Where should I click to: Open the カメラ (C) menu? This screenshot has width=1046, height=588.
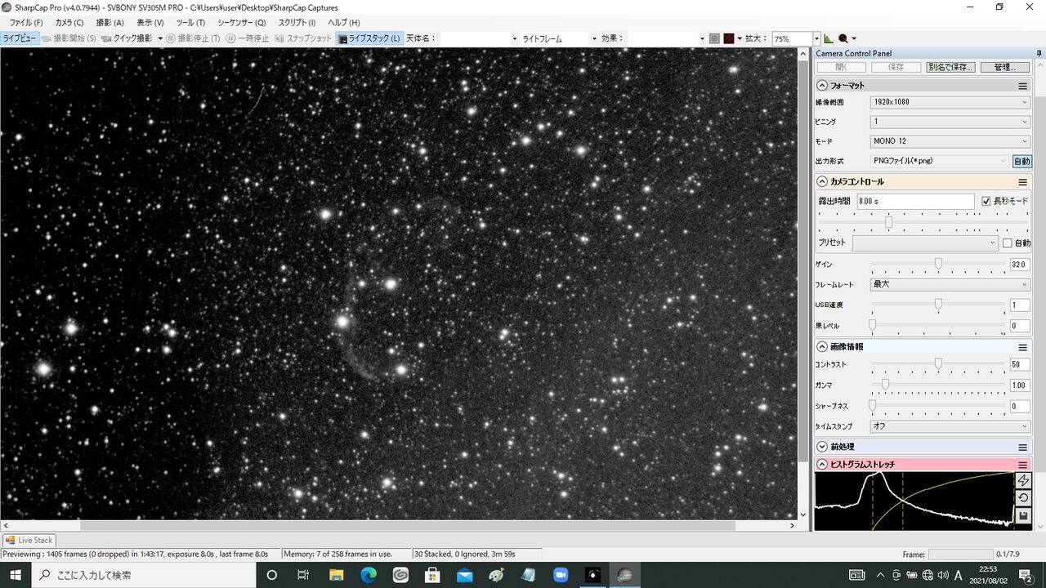pos(69,23)
